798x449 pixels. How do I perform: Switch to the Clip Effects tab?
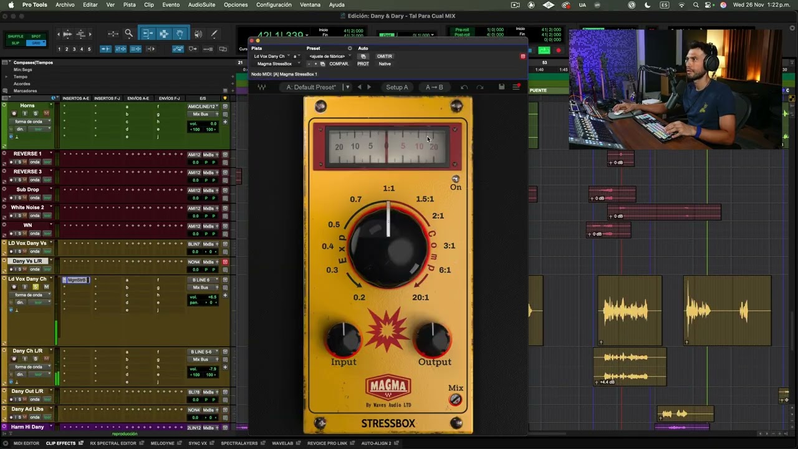pyautogui.click(x=60, y=443)
